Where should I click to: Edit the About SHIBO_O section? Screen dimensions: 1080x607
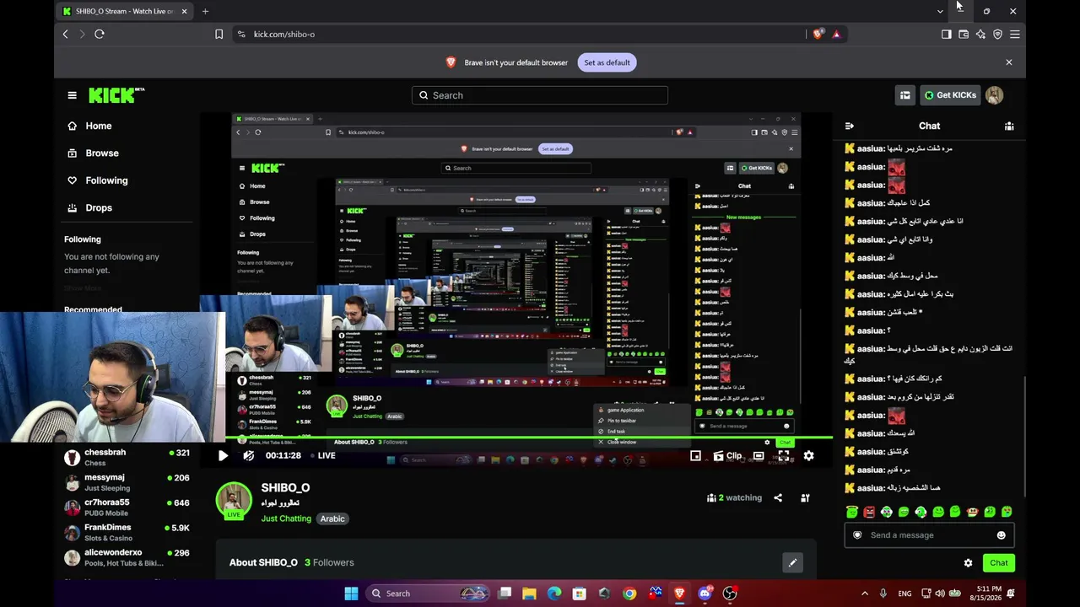[792, 562]
